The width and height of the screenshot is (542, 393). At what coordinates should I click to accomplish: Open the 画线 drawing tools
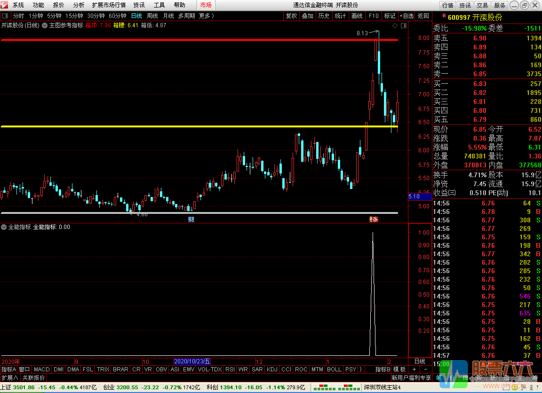(x=357, y=16)
